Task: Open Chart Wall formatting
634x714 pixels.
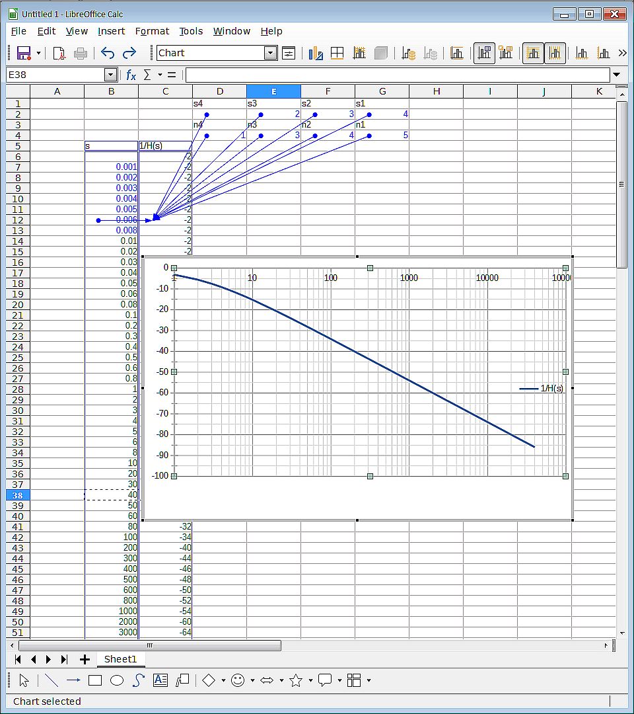Action: [359, 54]
